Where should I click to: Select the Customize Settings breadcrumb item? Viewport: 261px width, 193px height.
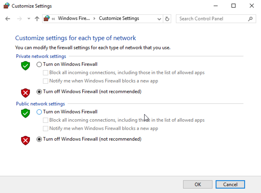point(119,19)
